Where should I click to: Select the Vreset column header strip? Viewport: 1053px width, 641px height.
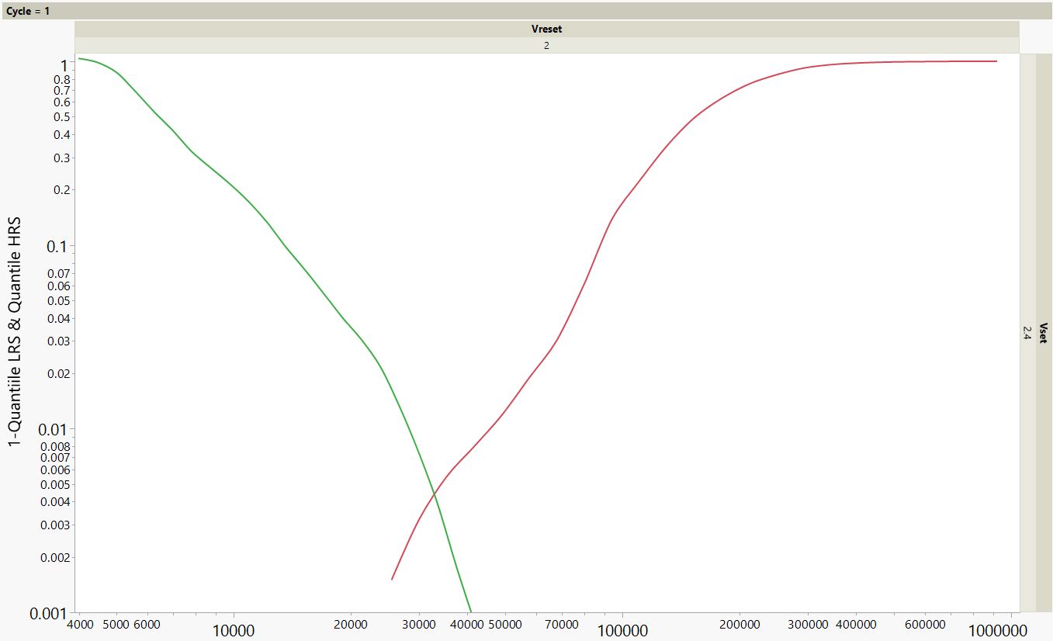(546, 29)
